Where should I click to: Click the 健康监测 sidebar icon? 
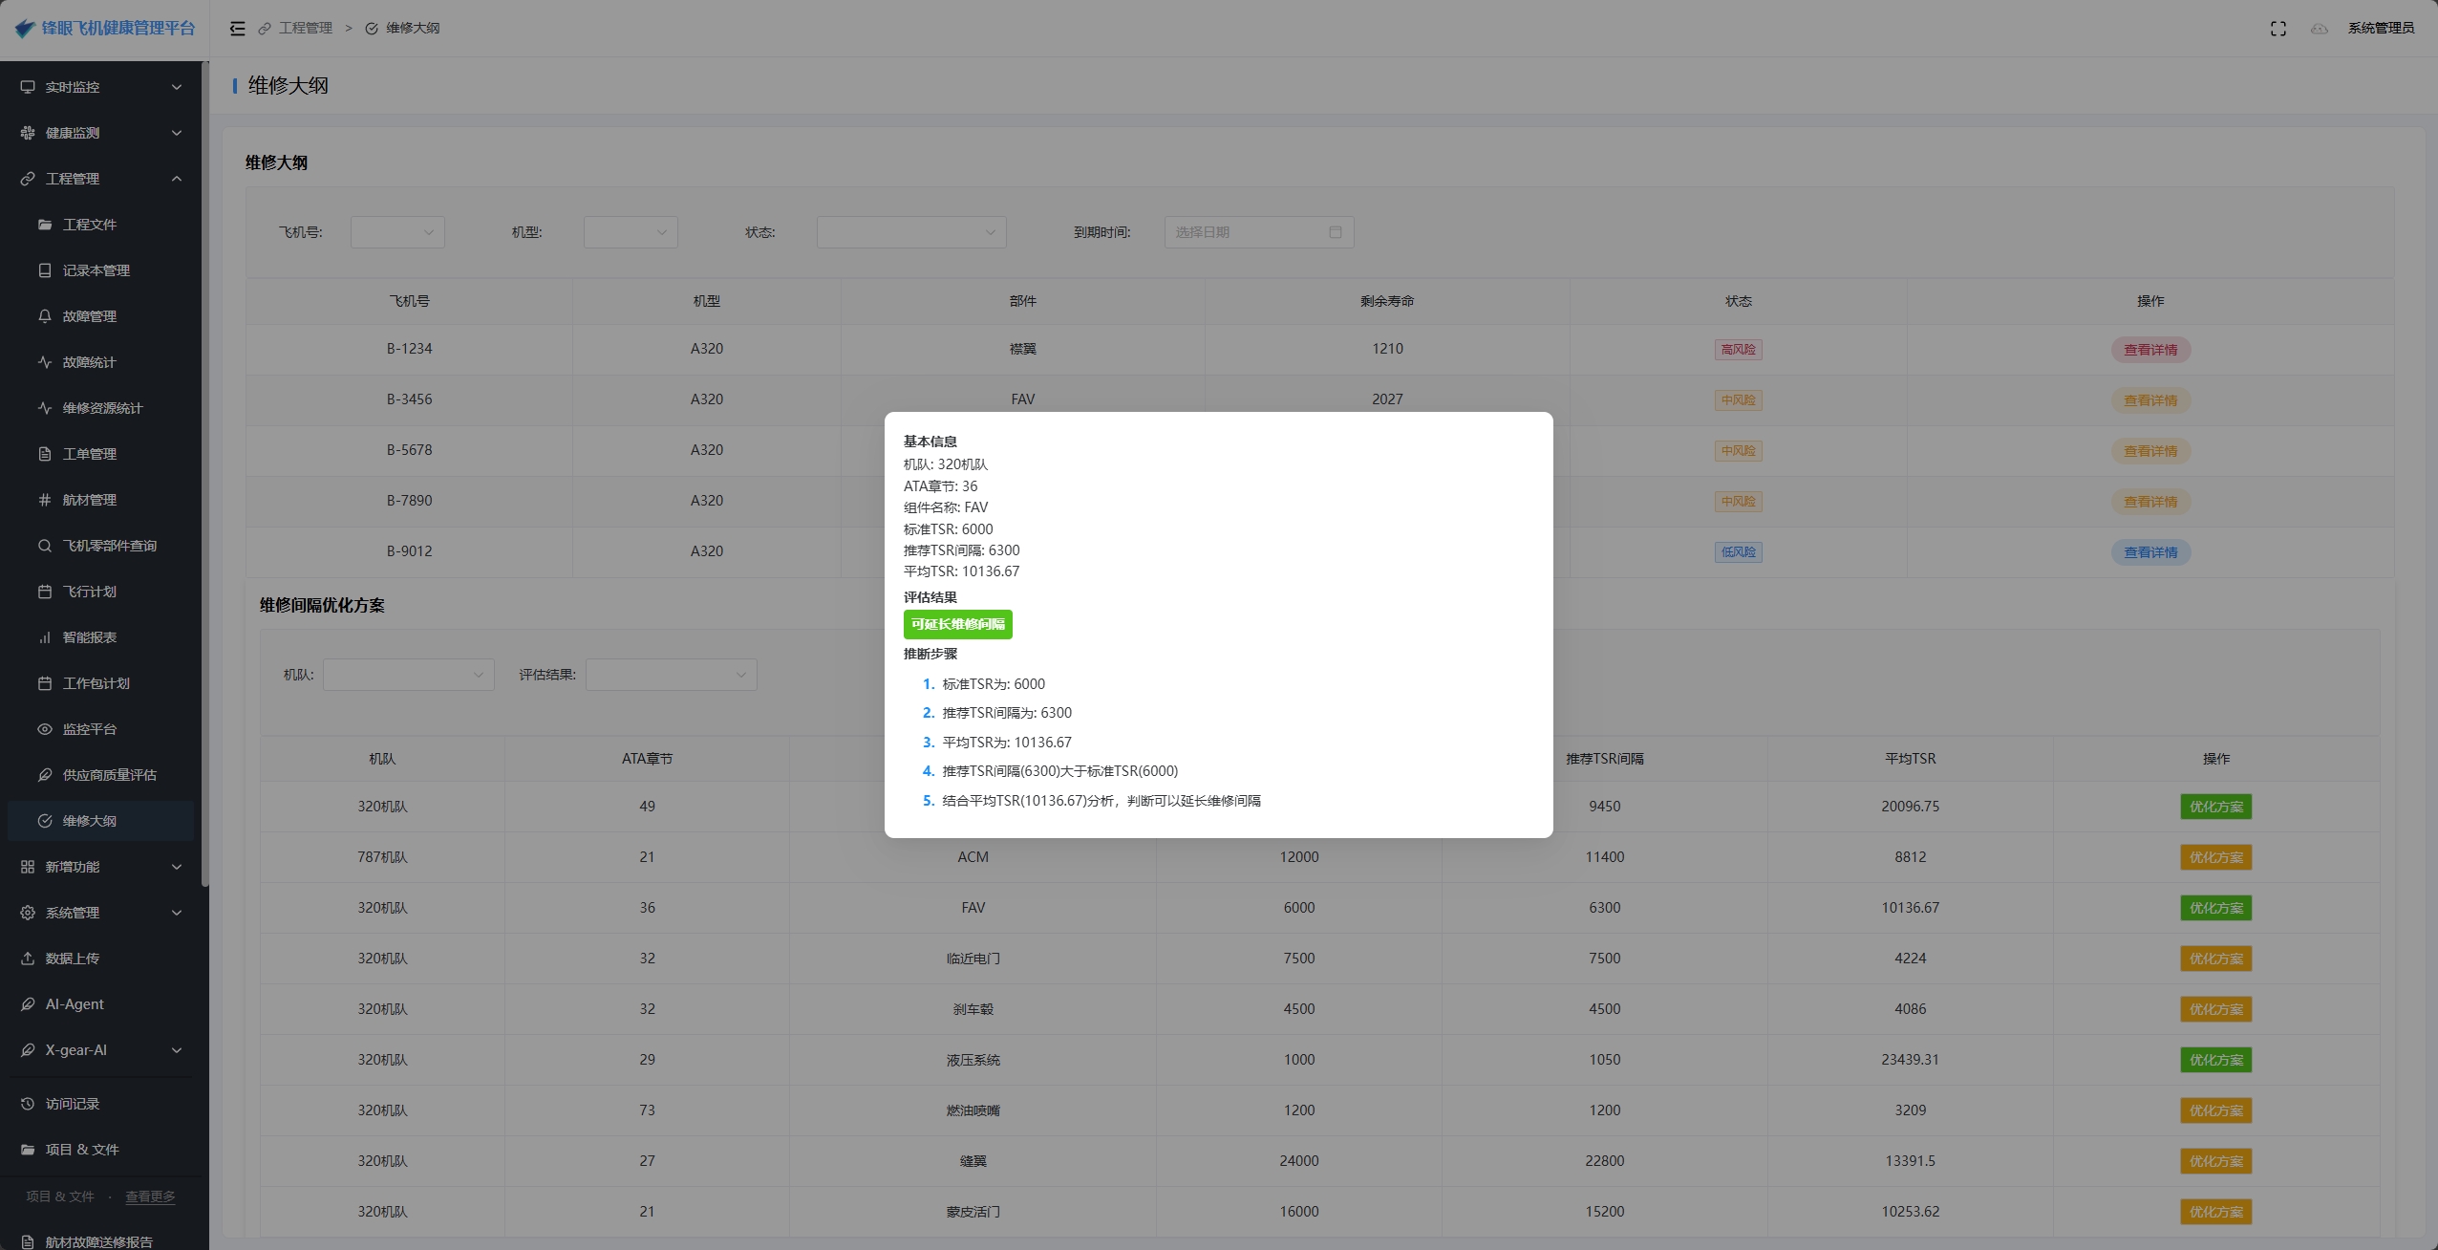[28, 133]
